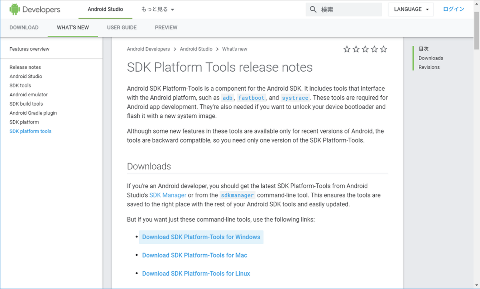The image size is (480, 289).
Task: Click Download SDK Platform-Tools for Mac
Action: [195, 255]
